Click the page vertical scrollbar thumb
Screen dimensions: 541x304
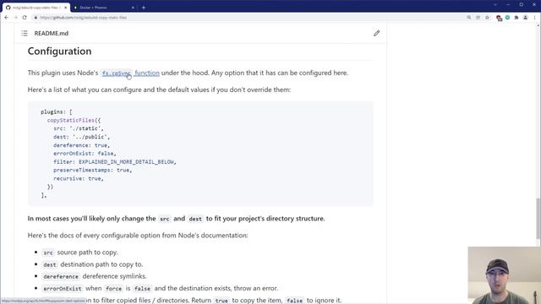tap(538, 219)
